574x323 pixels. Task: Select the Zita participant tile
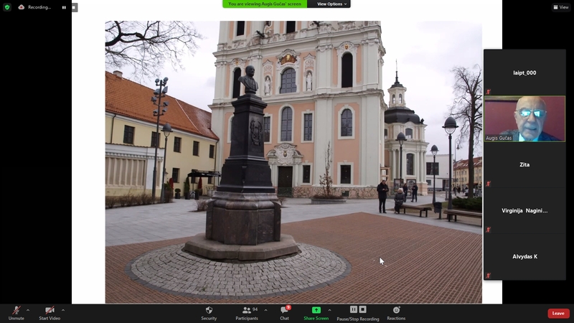[x=524, y=164]
